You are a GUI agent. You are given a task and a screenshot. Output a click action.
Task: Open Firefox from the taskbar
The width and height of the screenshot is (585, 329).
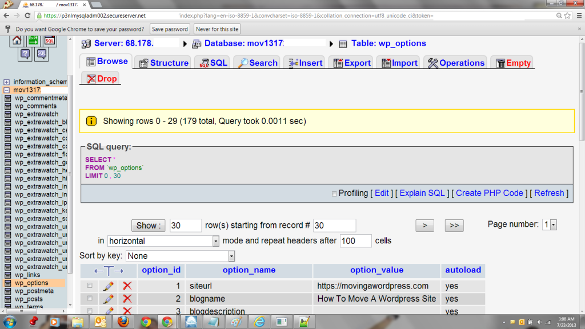point(123,322)
